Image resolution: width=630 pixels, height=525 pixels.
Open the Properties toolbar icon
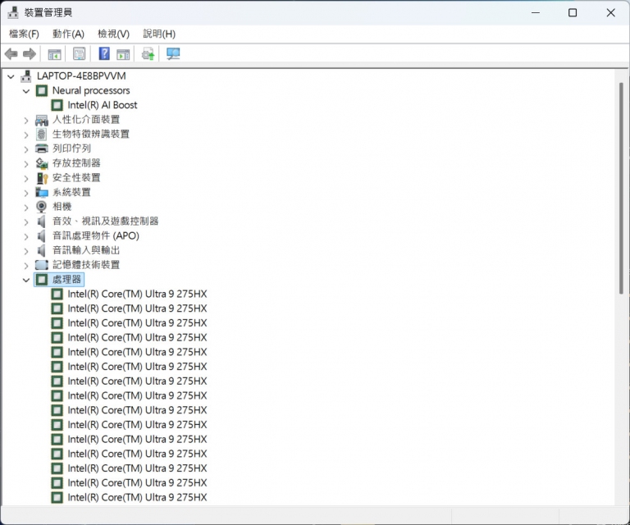coord(79,54)
